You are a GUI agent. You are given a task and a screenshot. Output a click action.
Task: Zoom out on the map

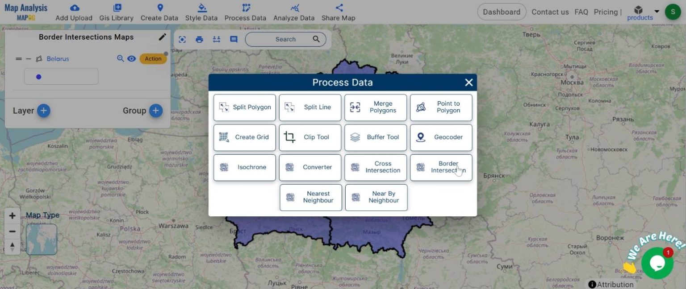point(12,231)
